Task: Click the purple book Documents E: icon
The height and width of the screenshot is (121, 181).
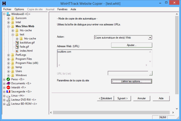Action: (x=8, y=83)
